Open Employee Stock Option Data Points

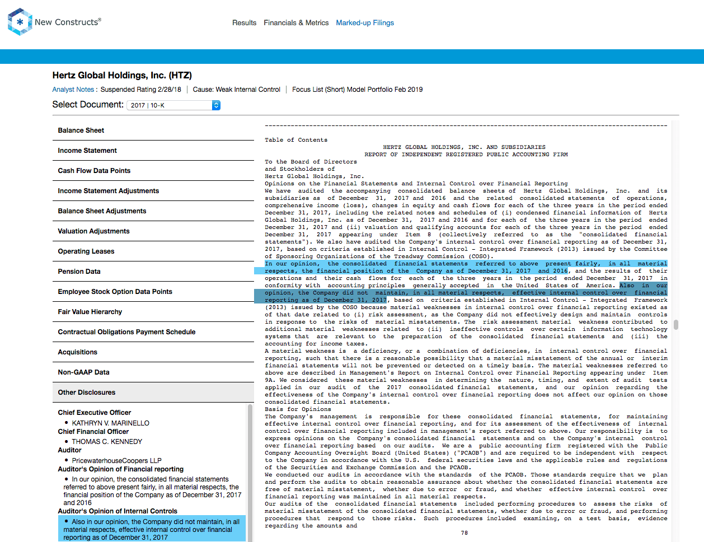point(153,292)
